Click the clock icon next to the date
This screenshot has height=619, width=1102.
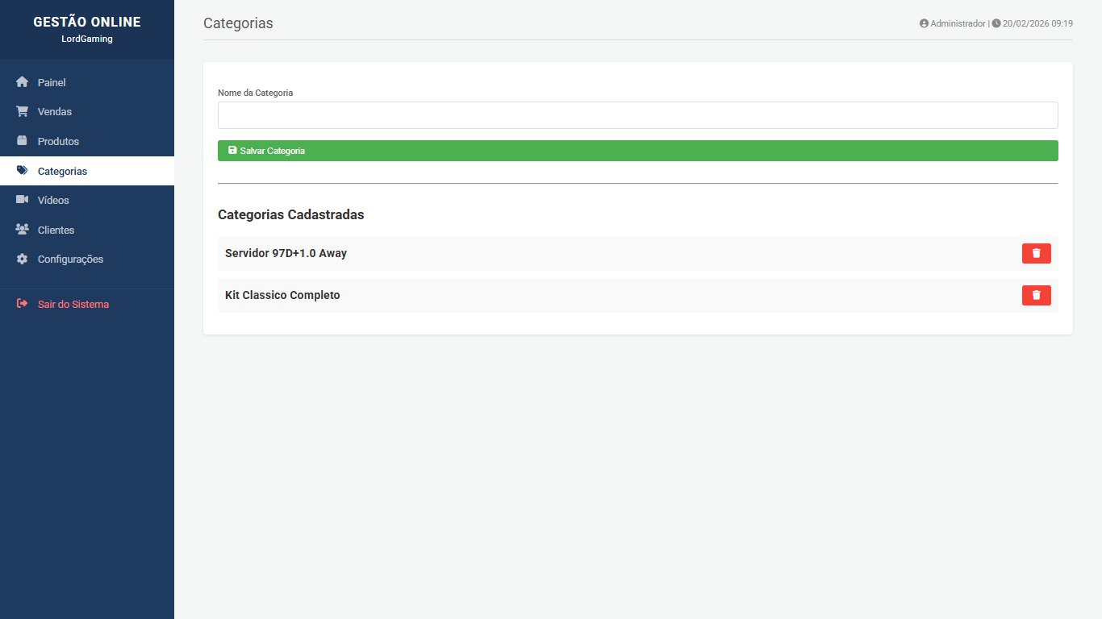(996, 23)
